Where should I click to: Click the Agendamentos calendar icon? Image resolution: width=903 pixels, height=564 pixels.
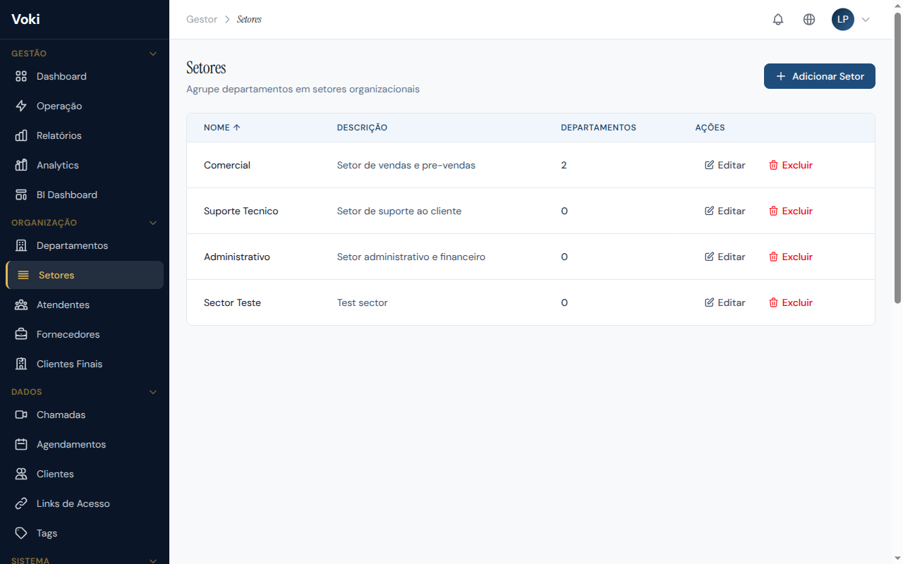21,444
